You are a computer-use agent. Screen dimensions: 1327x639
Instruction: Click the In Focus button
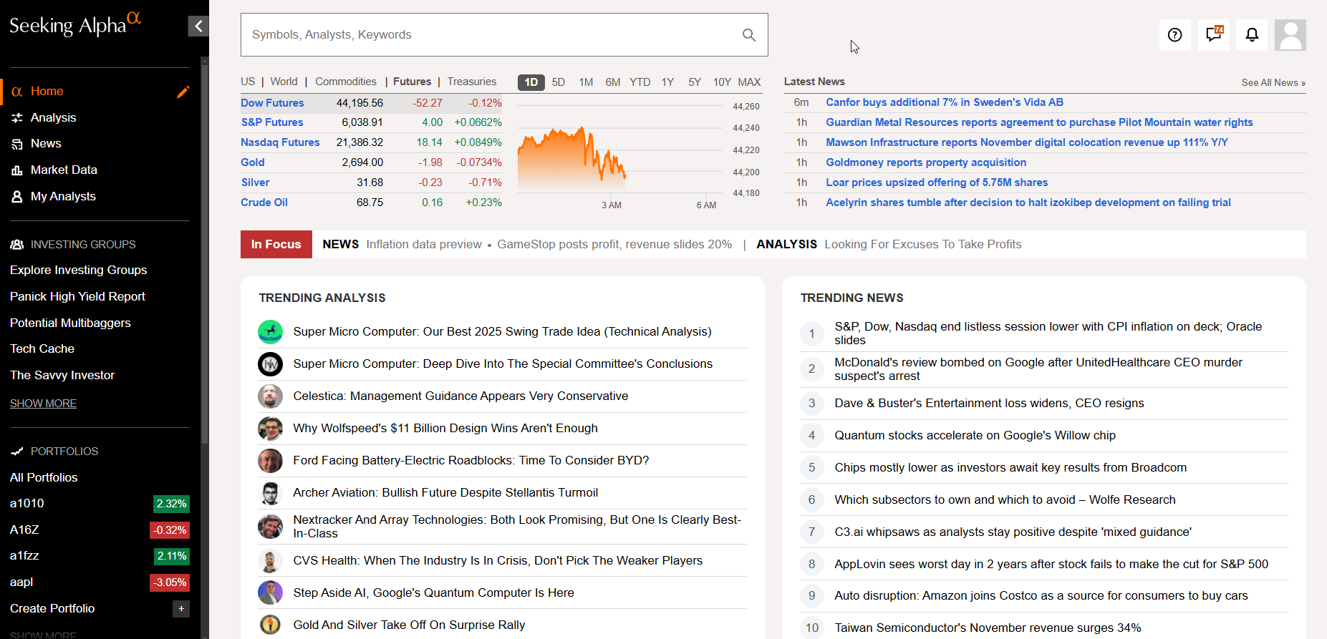click(276, 245)
